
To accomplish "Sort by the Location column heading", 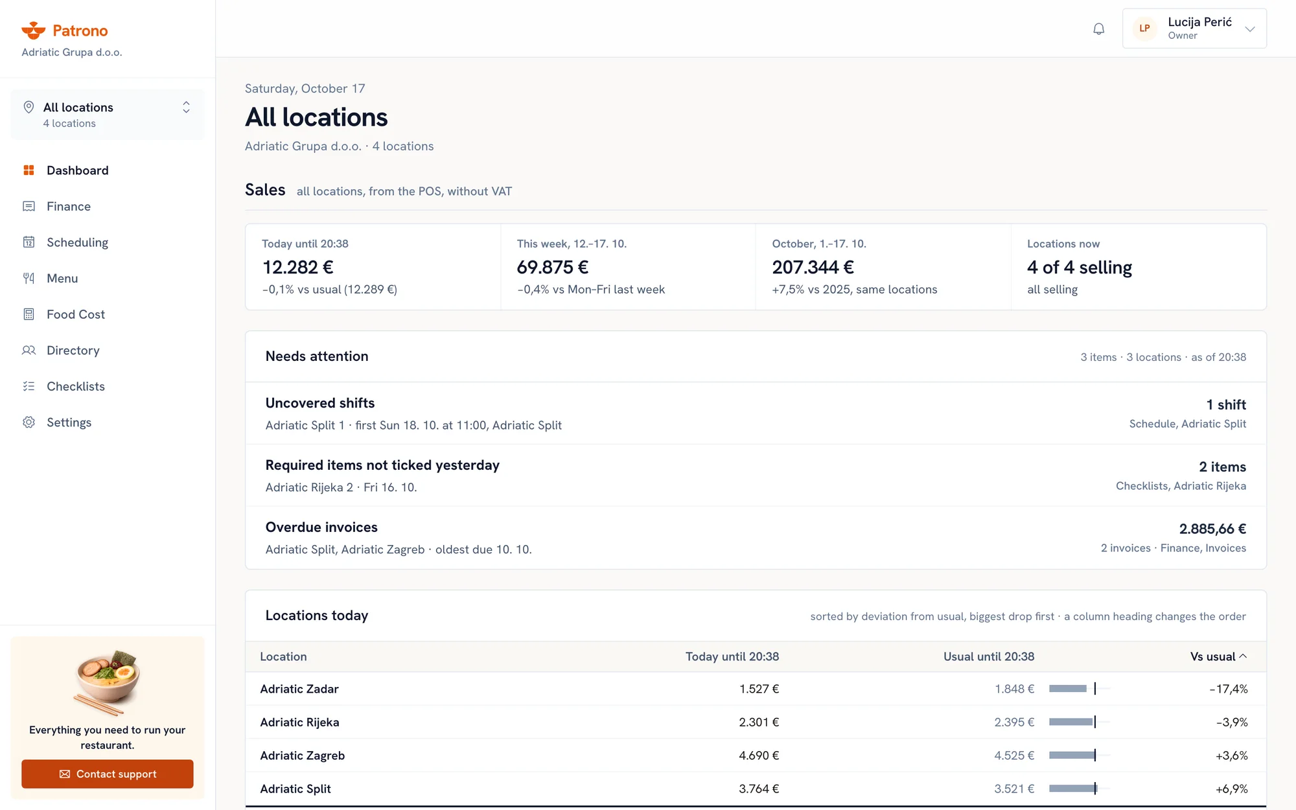I will 283,656.
